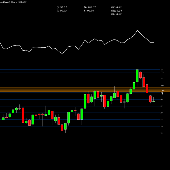
Task: Click the 119 price axis label
Action: coord(162,72)
